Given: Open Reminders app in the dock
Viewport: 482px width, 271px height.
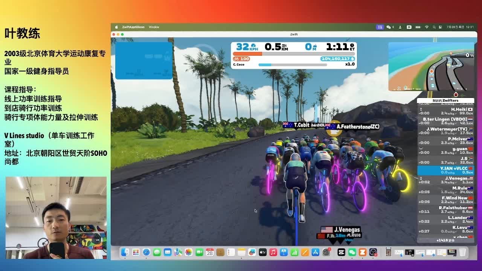Looking at the screenshot, I should pos(231,252).
